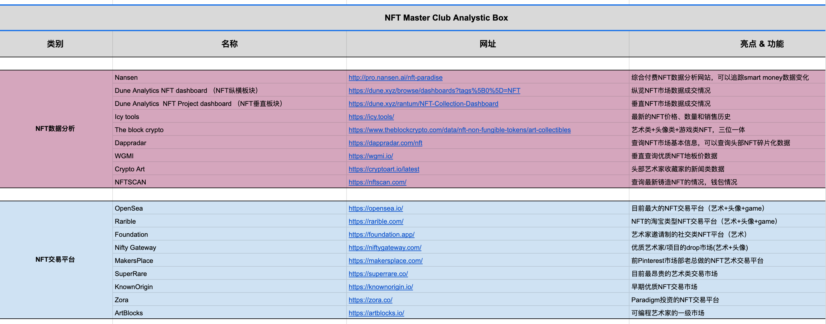Screen dimensions: 826x324
Task: Open the NFTSCAN link
Action: [x=377, y=182]
